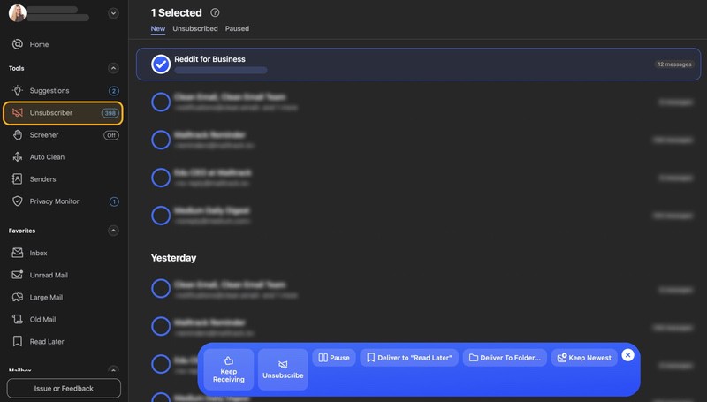The image size is (707, 402).
Task: Collapse the Favorites section
Action: pos(114,231)
